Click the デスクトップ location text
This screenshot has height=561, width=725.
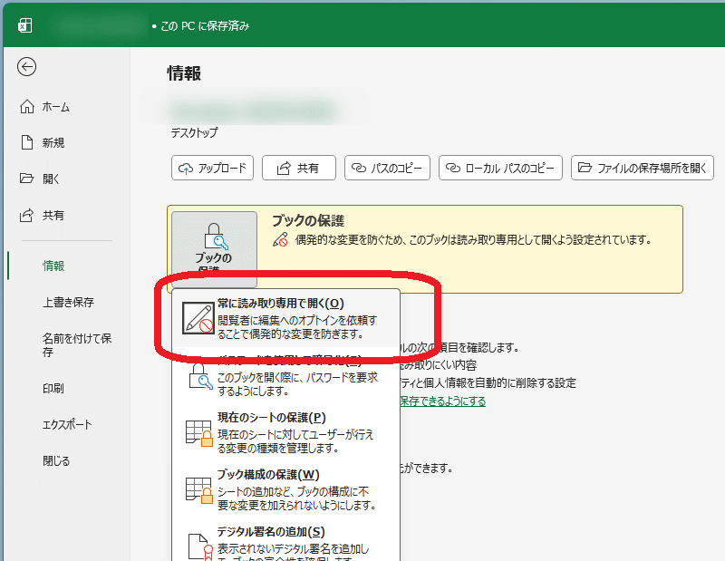coord(194,132)
